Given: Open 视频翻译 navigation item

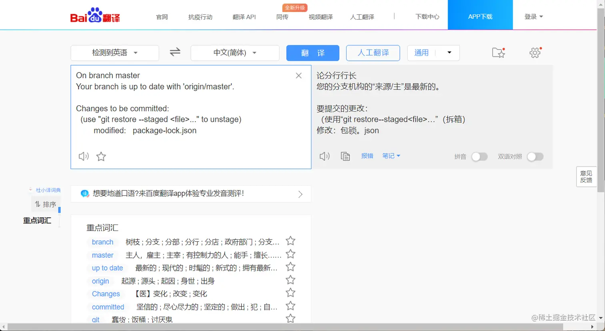Looking at the screenshot, I should (x=321, y=17).
